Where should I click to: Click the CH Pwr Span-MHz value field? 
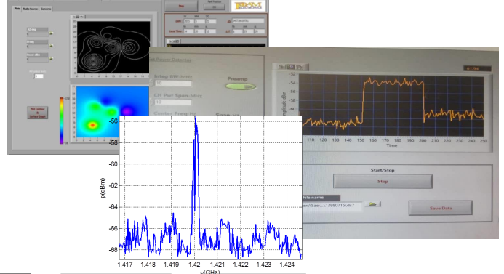click(x=173, y=102)
